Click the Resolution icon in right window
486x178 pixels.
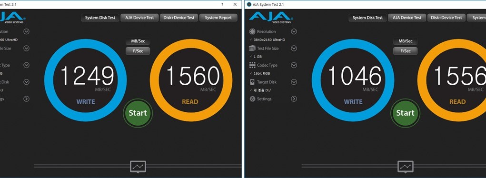pos(252,31)
